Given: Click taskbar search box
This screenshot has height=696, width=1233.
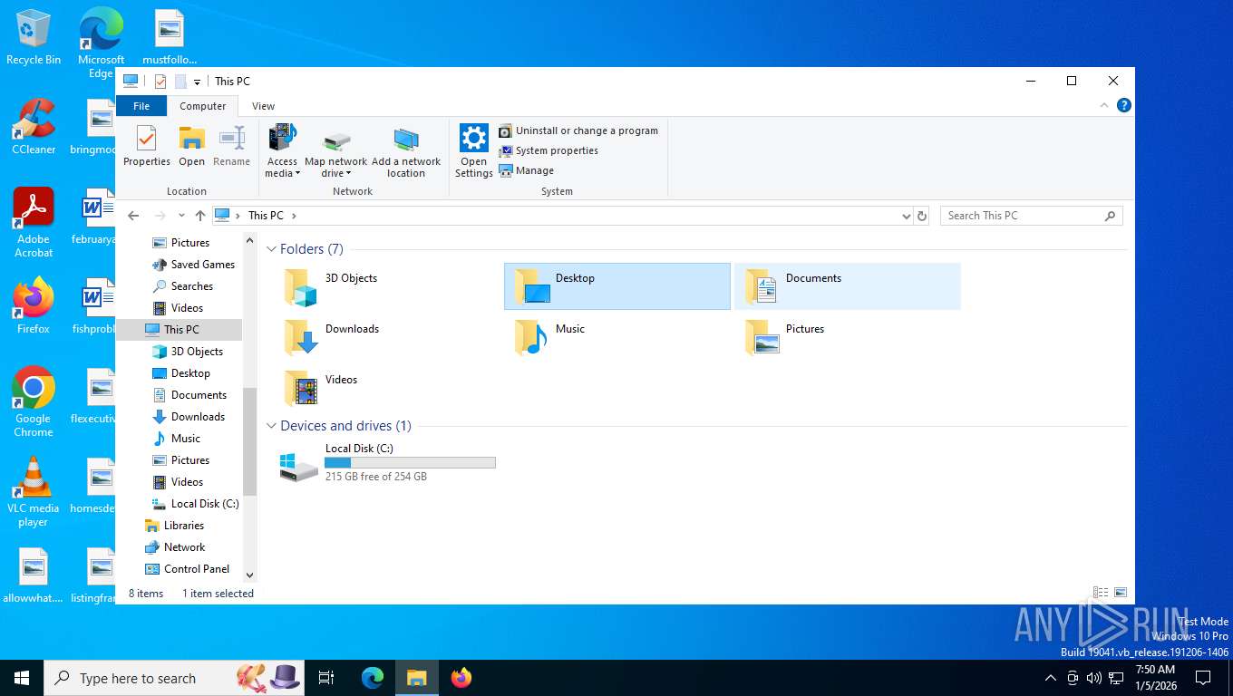Looking at the screenshot, I should (x=174, y=678).
